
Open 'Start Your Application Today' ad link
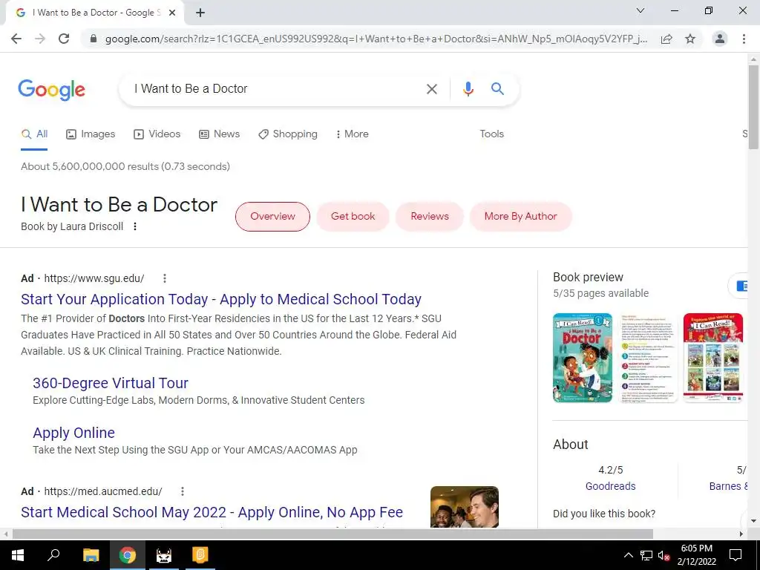coord(221,300)
